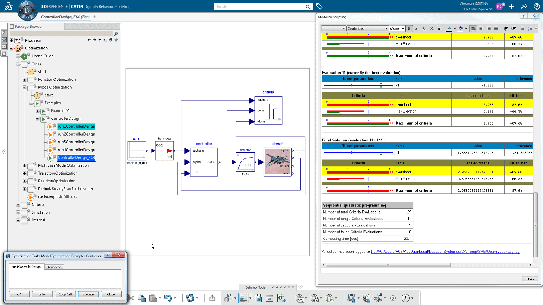The height and width of the screenshot is (305, 543).
Task: Click the Italic formatting icon in toolbar
Action: (x=417, y=29)
